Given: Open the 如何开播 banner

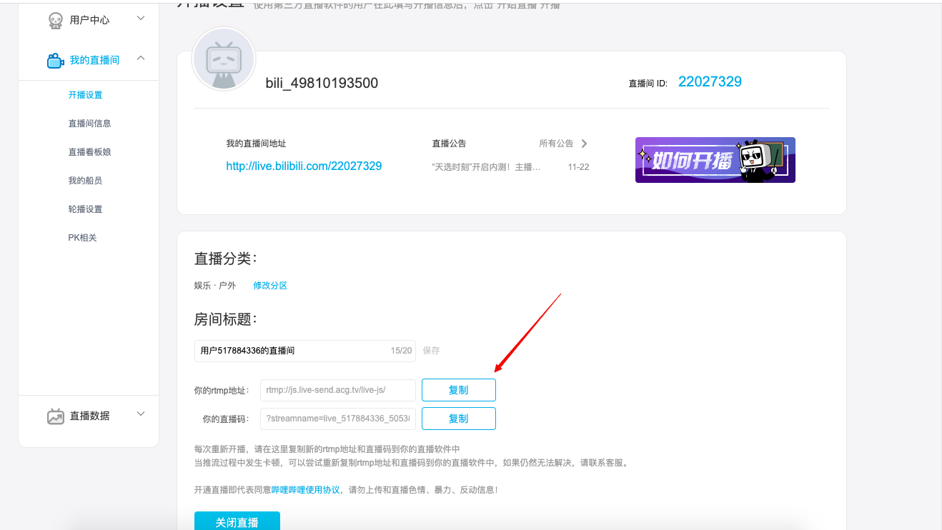Looking at the screenshot, I should pyautogui.click(x=715, y=160).
